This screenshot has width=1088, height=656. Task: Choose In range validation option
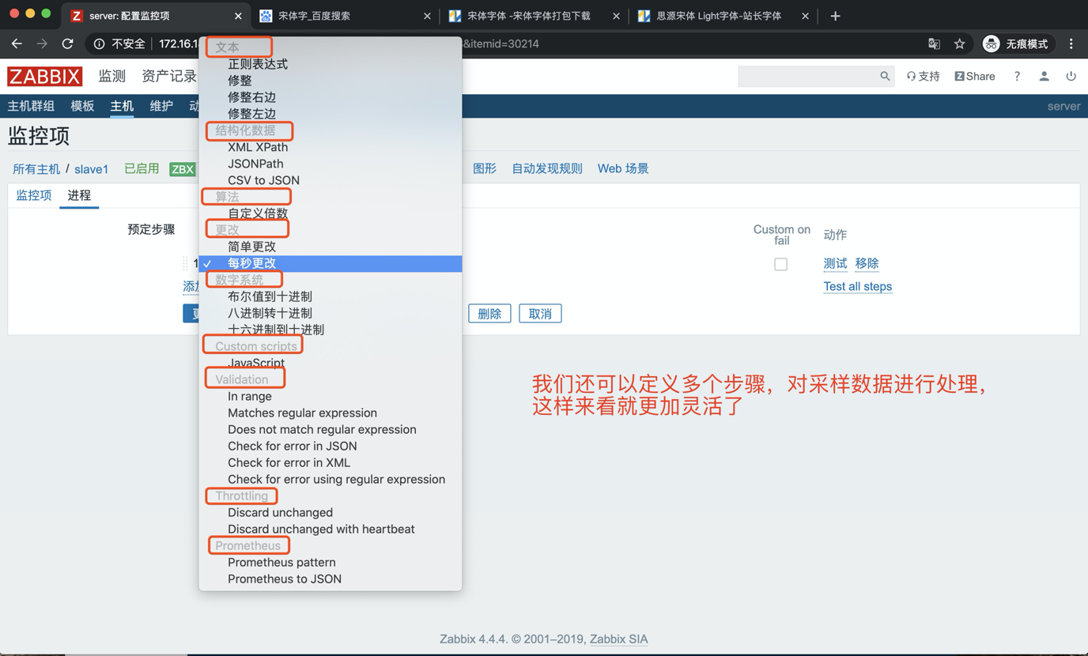(250, 396)
